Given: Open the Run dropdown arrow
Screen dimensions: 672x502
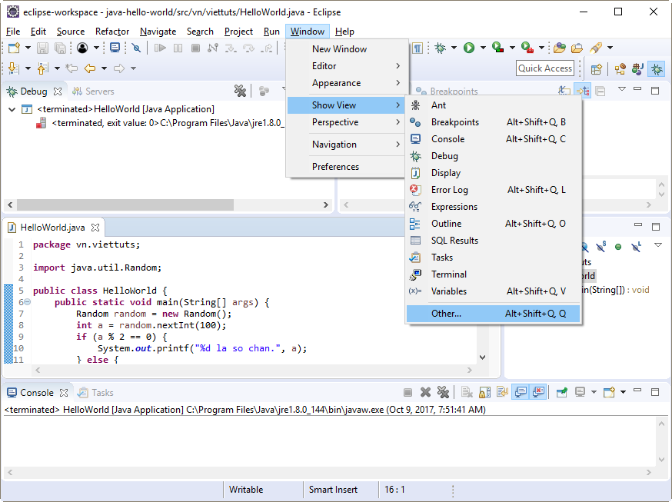Looking at the screenshot, I should pyautogui.click(x=483, y=48).
